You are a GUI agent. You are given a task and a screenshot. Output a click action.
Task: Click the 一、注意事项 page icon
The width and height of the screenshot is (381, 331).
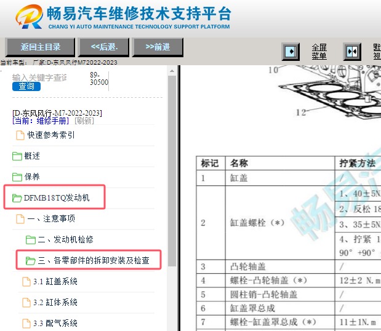(x=20, y=219)
